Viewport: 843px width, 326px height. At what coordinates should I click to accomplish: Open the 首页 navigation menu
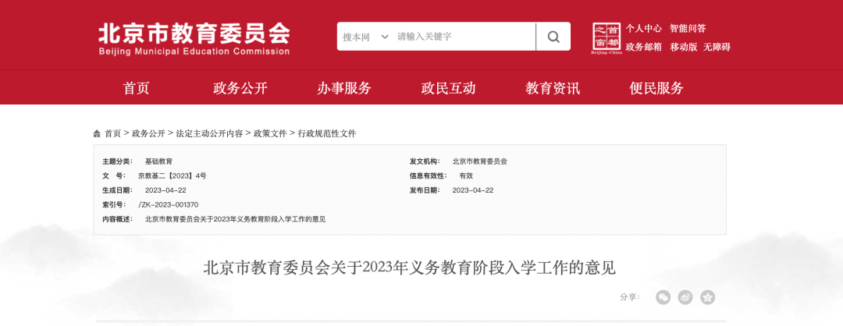136,88
